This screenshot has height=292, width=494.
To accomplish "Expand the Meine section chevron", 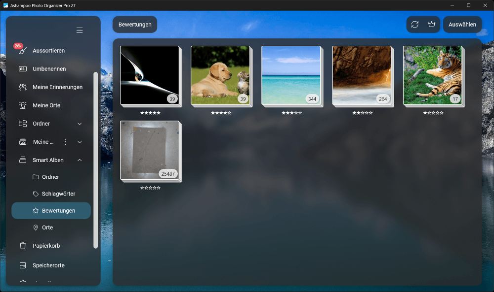I will tap(80, 142).
